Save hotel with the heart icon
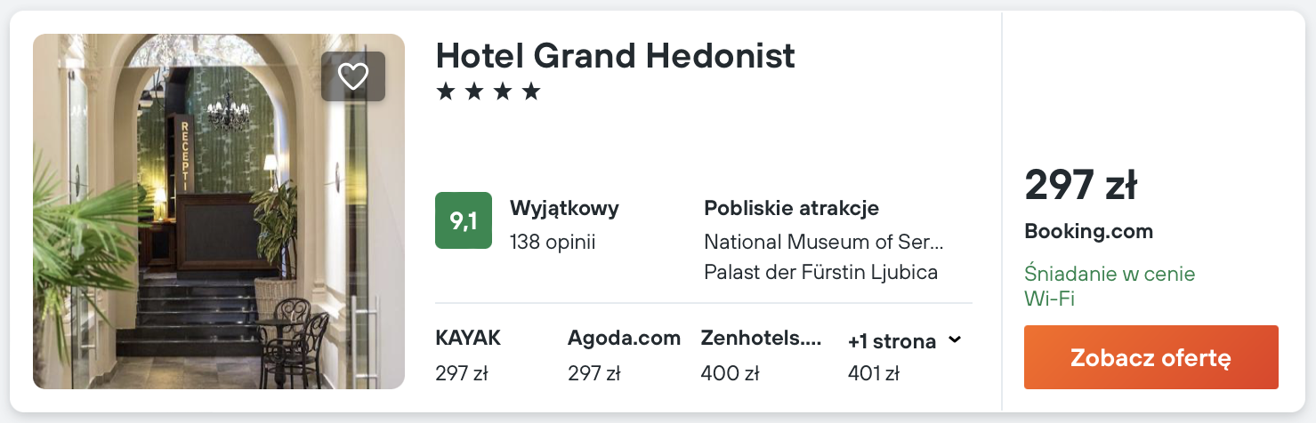Image resolution: width=1316 pixels, height=423 pixels. pos(353,76)
